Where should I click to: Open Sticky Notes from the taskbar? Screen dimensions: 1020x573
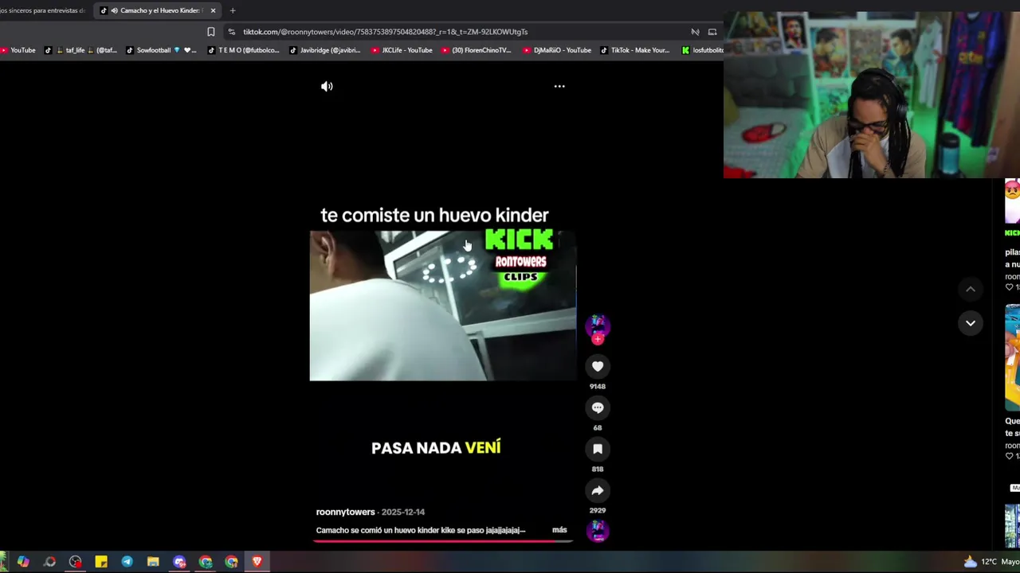pos(101,562)
